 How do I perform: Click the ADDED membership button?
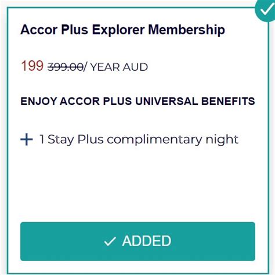pyautogui.click(x=137, y=241)
